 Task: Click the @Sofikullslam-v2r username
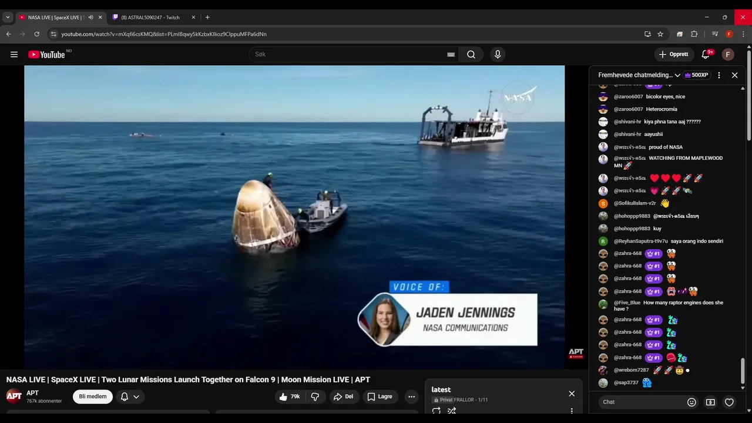click(635, 203)
